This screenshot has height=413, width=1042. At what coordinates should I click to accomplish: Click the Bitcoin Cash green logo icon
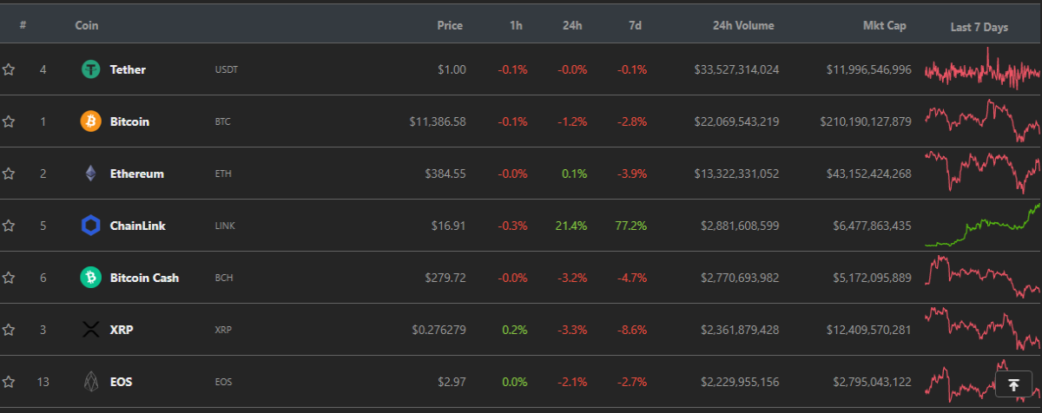pos(91,278)
